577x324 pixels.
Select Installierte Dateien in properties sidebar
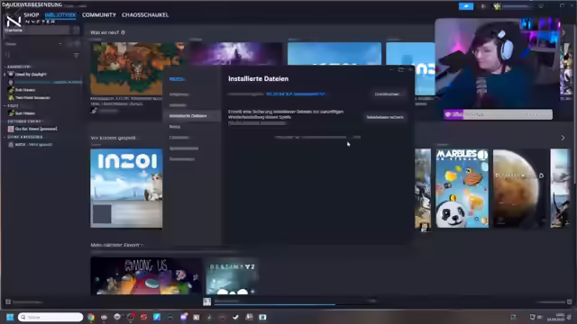coord(188,116)
